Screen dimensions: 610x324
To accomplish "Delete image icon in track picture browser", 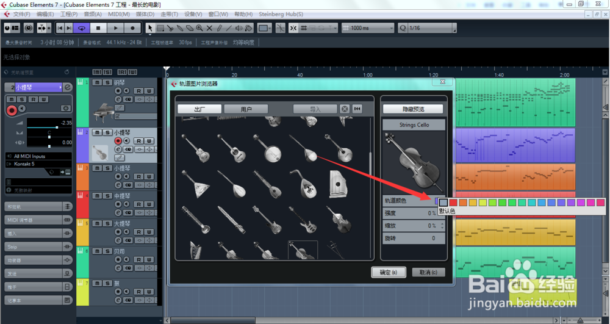I will pyautogui.click(x=344, y=109).
